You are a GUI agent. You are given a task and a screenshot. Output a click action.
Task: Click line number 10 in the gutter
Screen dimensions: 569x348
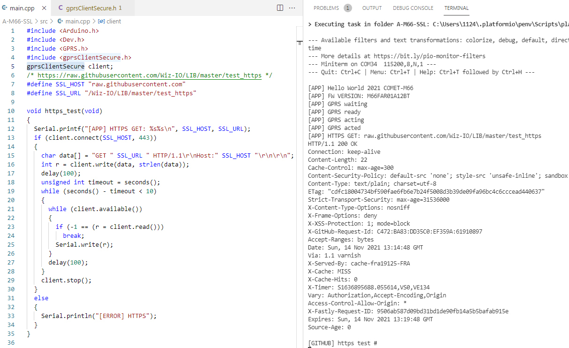[x=12, y=111]
